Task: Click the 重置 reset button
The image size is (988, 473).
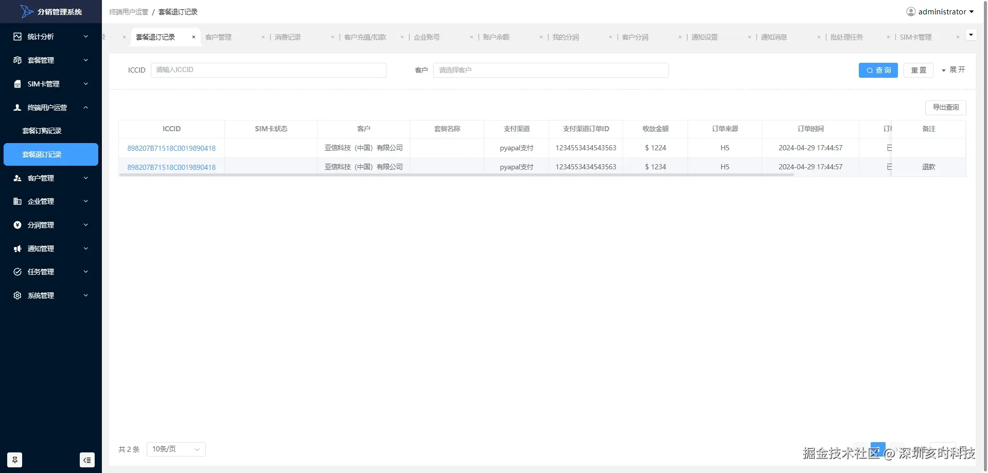Action: 919,70
